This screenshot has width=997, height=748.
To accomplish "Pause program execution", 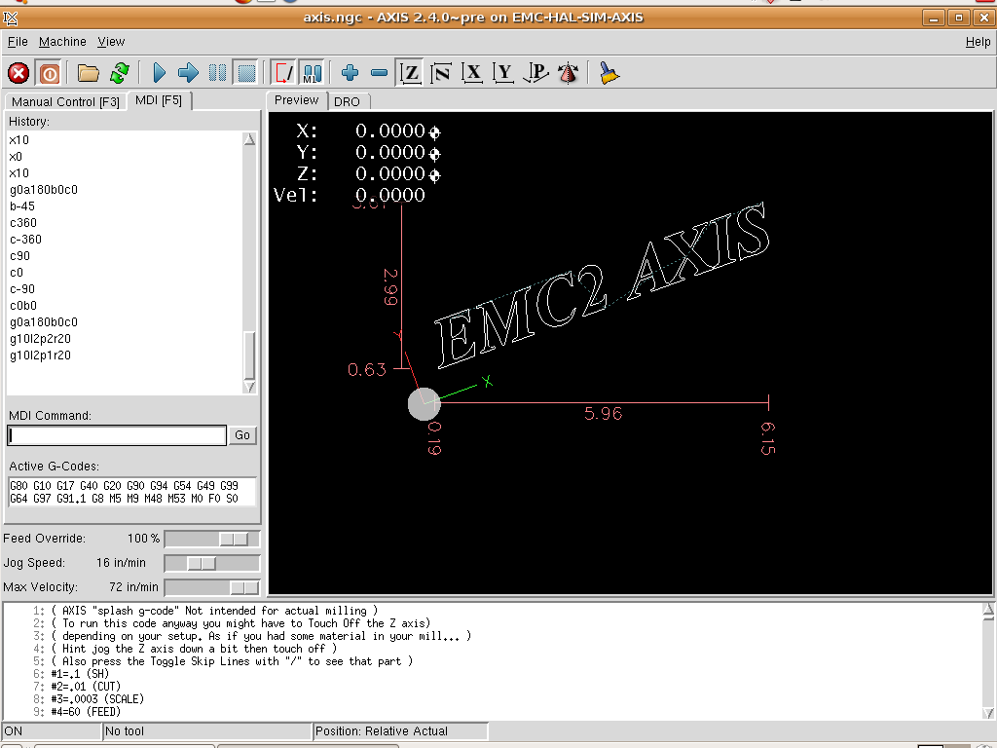I will click(x=217, y=73).
